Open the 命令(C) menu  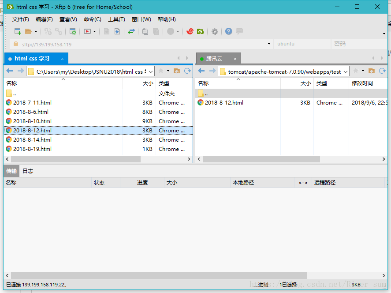pos(92,19)
